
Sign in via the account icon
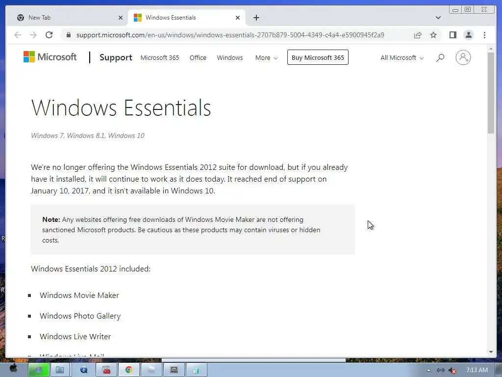463,57
